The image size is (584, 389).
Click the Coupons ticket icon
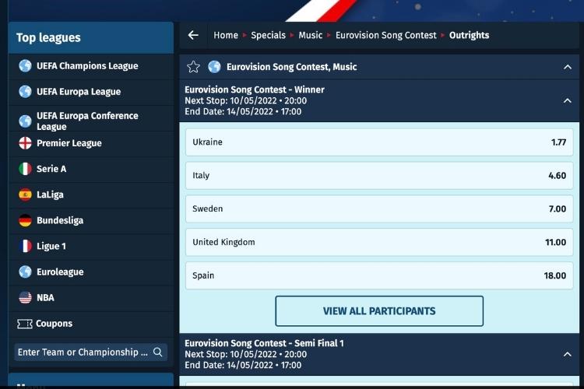[x=25, y=324]
